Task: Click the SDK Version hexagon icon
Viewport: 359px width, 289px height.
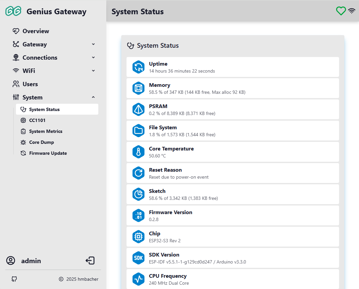Action: [x=138, y=258]
